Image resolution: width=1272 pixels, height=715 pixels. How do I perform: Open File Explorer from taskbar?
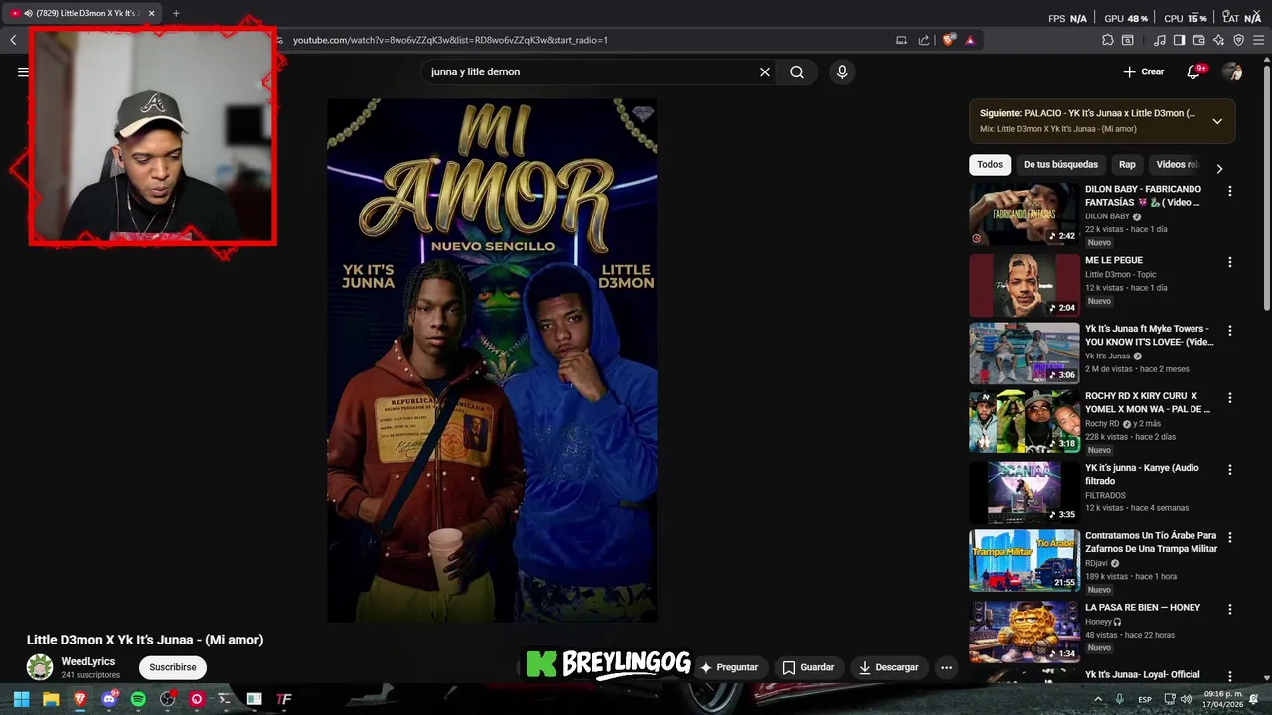coord(51,699)
